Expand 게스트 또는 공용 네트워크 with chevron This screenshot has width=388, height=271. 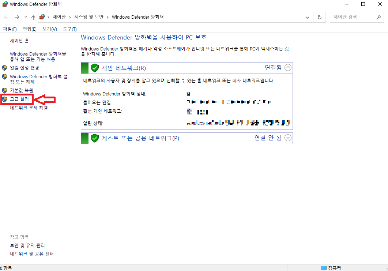click(288, 138)
